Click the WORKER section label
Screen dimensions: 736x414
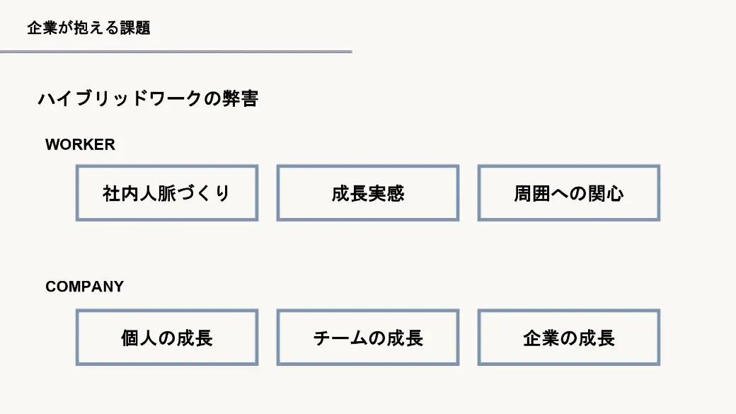pyautogui.click(x=80, y=144)
